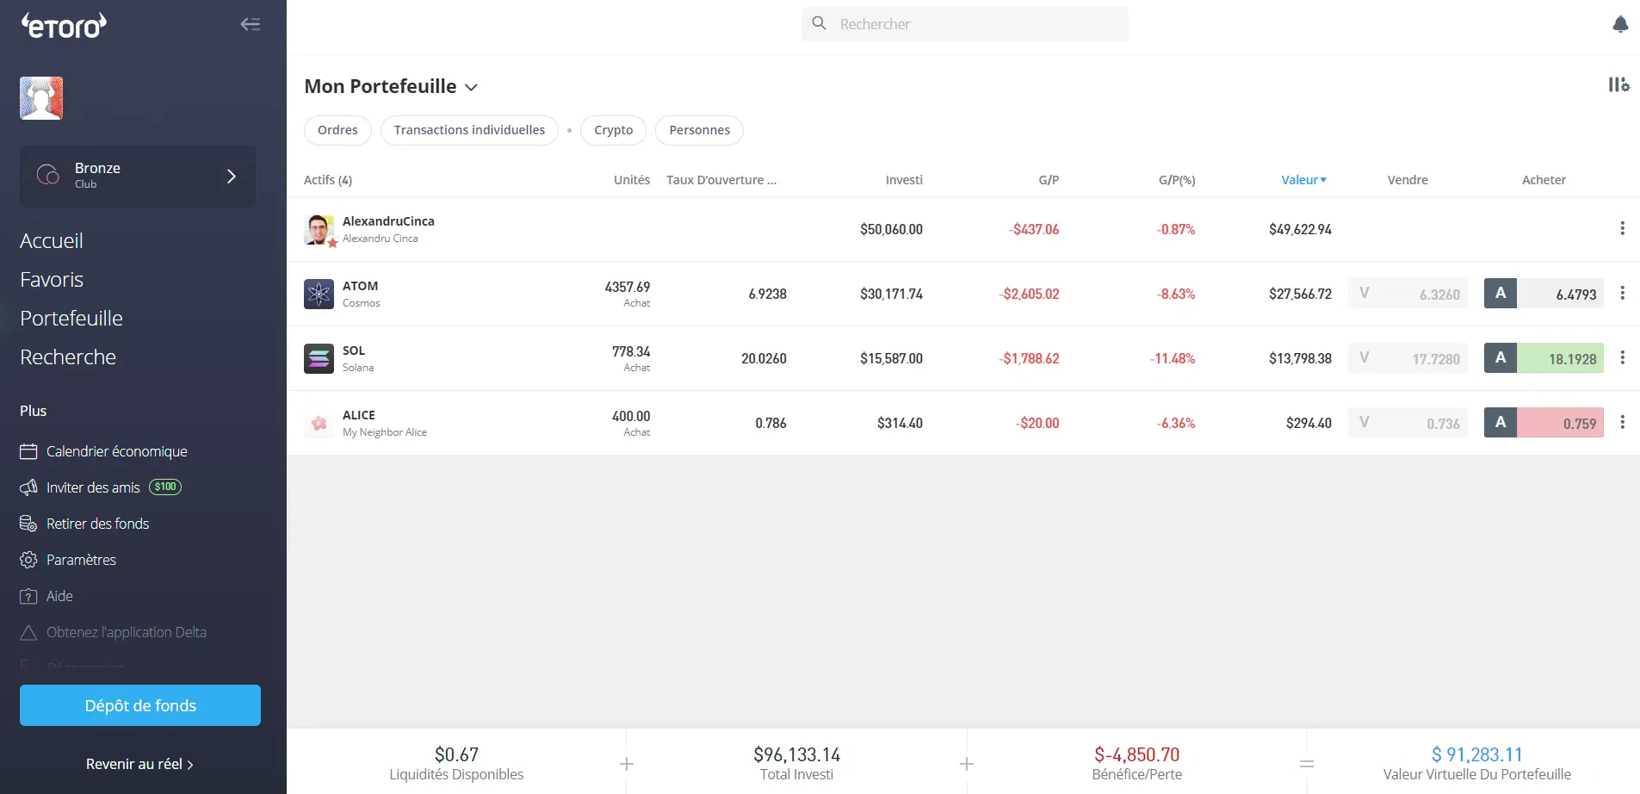The width and height of the screenshot is (1640, 794).
Task: Click the $100 reward badge
Action: pos(165,487)
